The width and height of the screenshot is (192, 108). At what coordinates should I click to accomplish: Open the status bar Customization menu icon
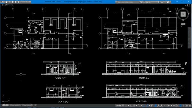190,105
